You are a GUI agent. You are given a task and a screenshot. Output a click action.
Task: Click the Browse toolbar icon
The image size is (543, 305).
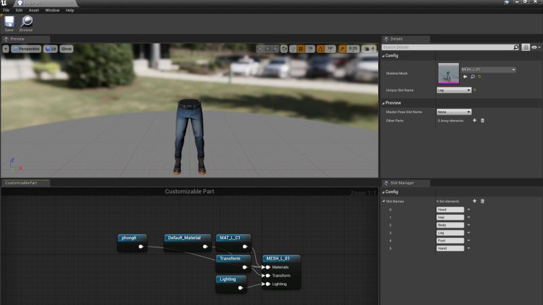(x=26, y=24)
